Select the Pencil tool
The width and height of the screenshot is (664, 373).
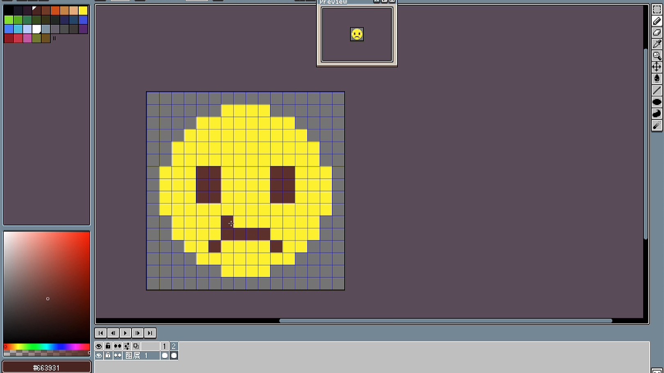click(x=657, y=21)
